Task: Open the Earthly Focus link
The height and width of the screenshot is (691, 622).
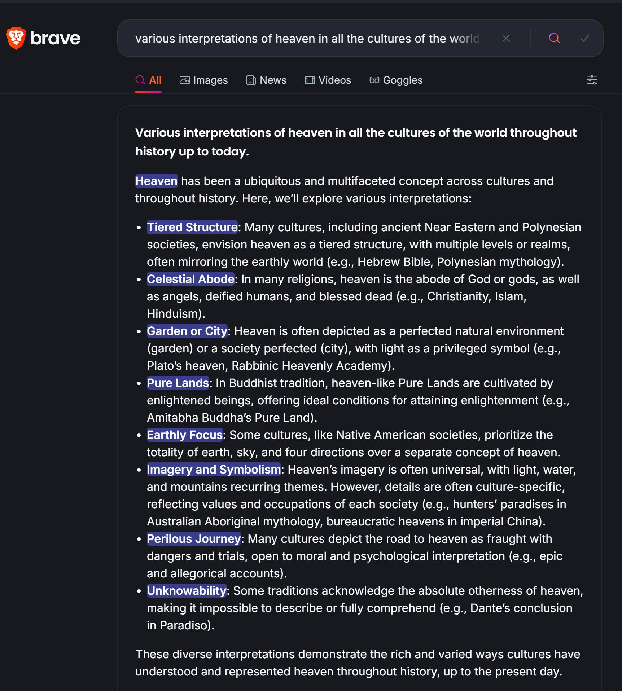Action: (x=185, y=435)
